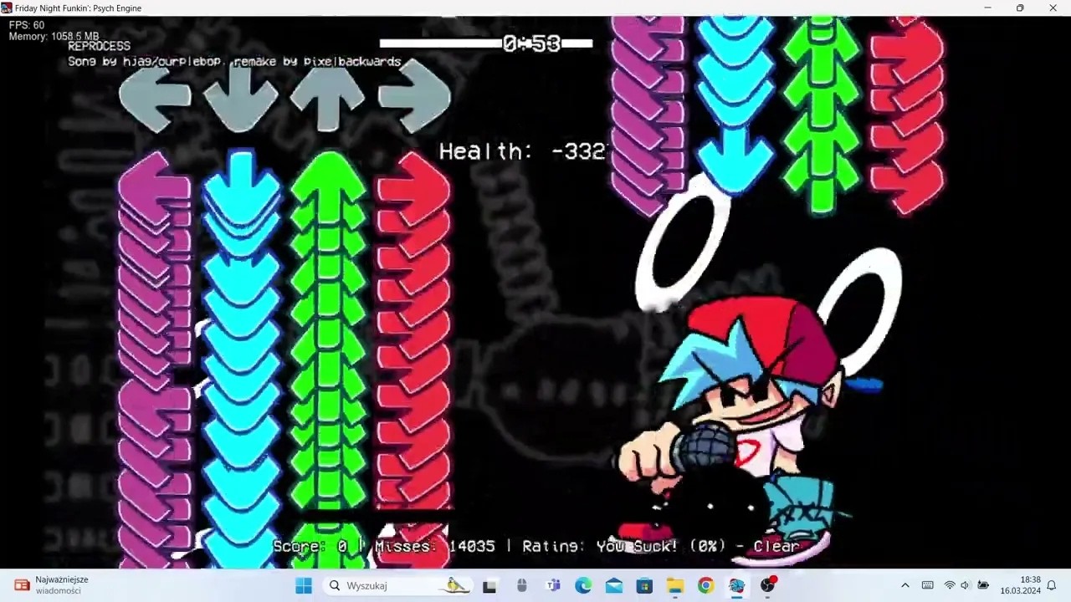Click the Friday Night Funkin' taskbar icon

coord(736,585)
